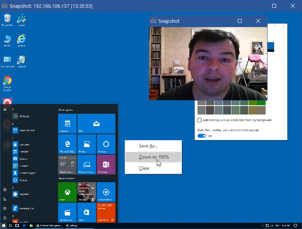This screenshot has height=229, width=302.
Task: Open the Mail live tile
Action: [x=96, y=123]
